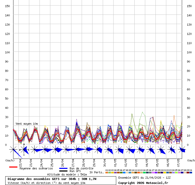Viewport: 195px width, 185px height.
Task: Click the wind compass rose with N/E/S/W labels
Action: click(24, 150)
